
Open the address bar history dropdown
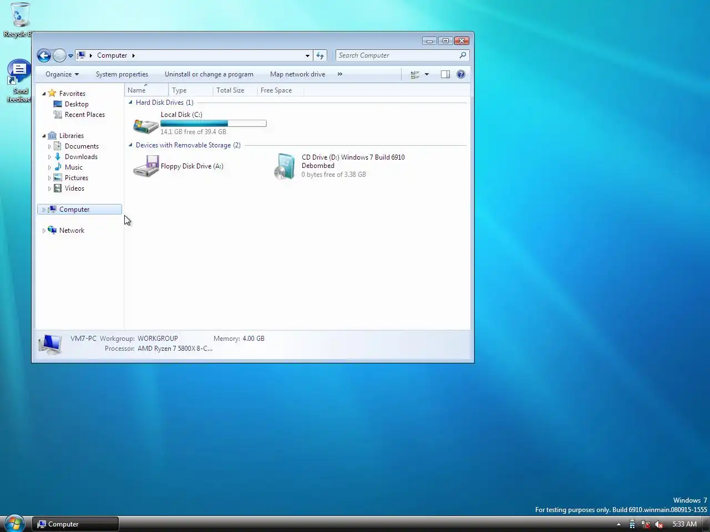[x=307, y=55]
